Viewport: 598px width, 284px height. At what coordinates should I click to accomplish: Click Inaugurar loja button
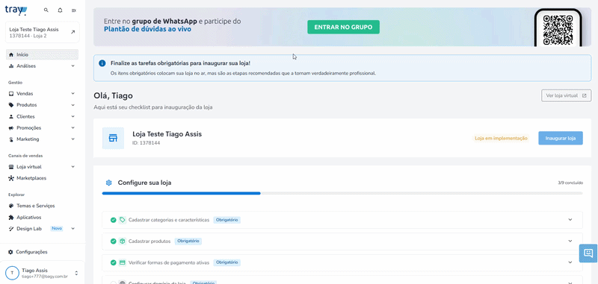click(560, 138)
